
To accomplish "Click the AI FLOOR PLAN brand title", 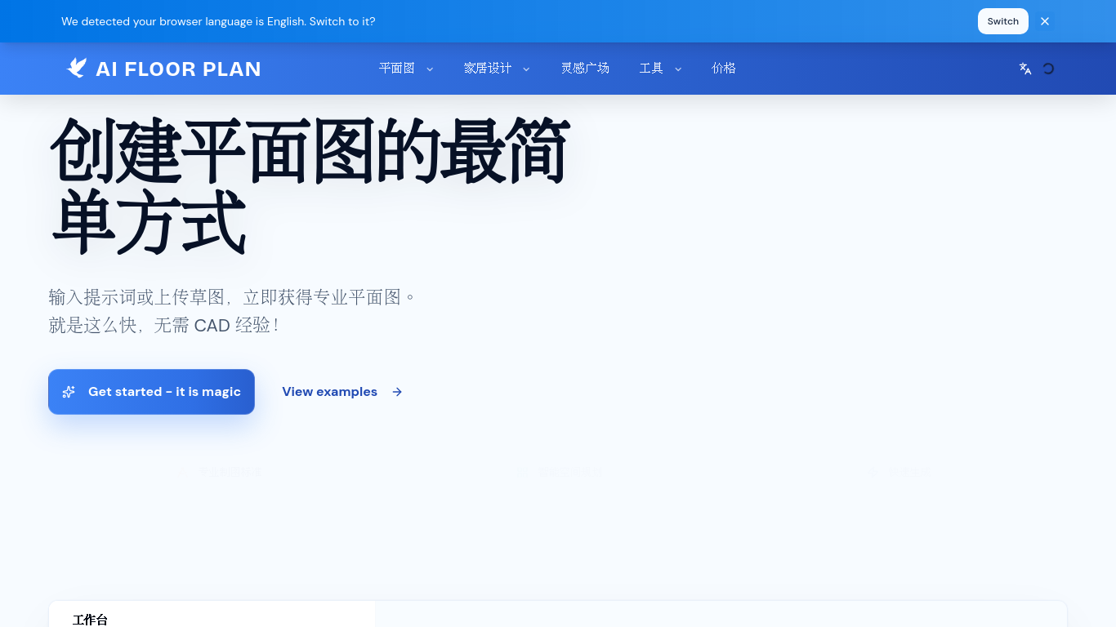I will 178,69.
